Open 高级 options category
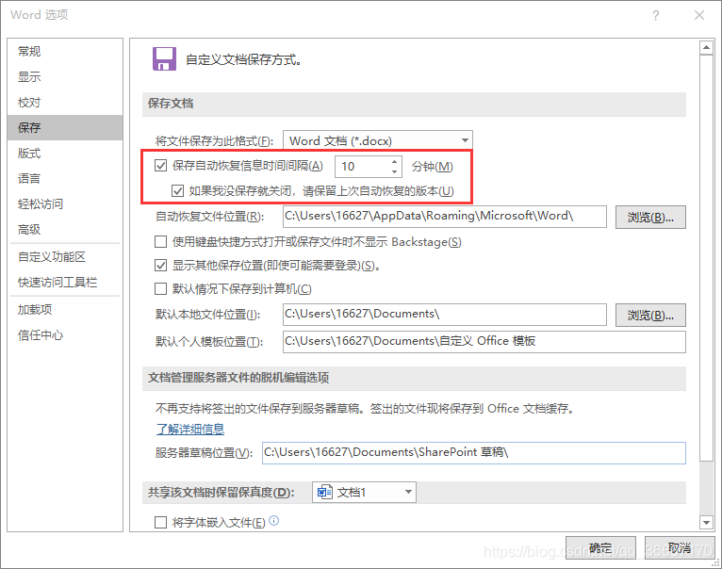Viewport: 722px width, 569px height. 65,229
